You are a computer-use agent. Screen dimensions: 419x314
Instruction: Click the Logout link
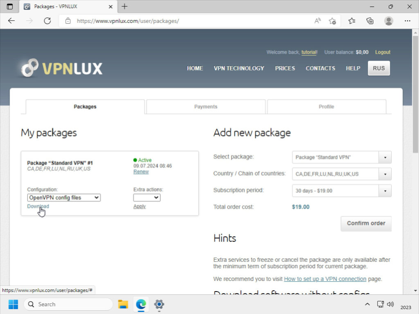click(x=383, y=52)
